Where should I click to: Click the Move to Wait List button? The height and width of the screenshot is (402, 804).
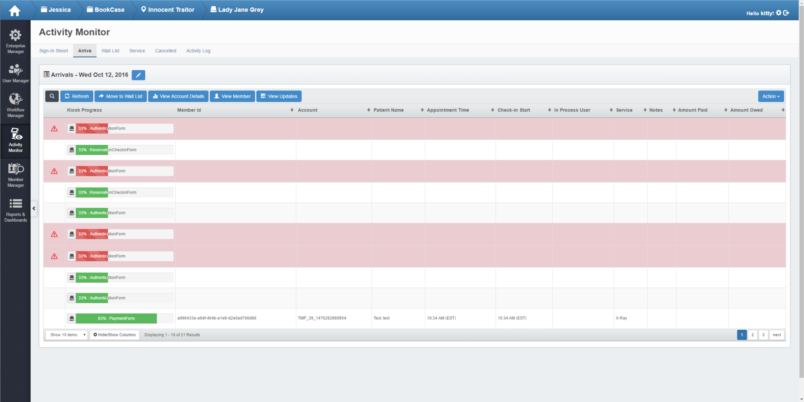click(121, 96)
